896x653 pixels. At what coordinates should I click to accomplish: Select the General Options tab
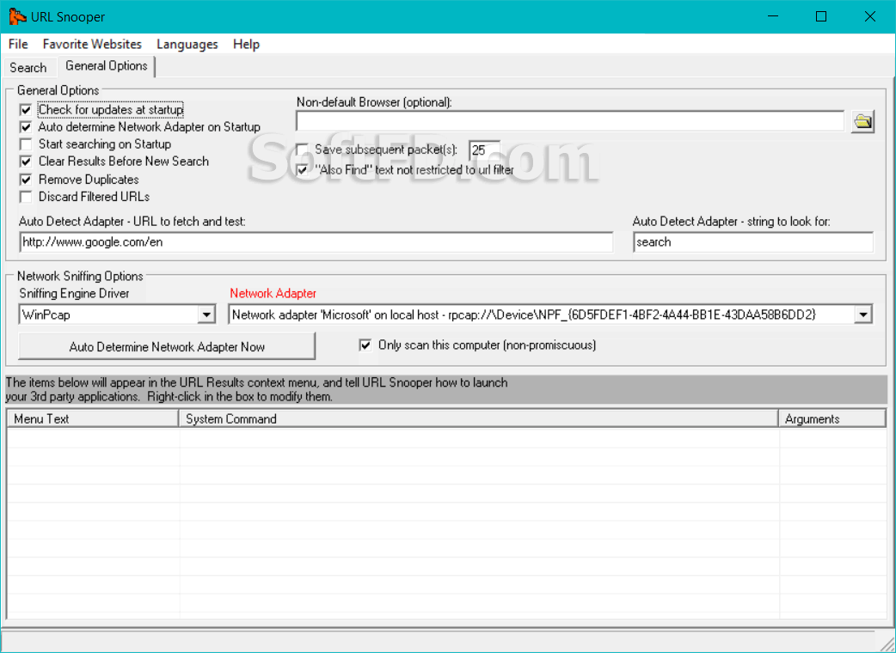tap(107, 65)
